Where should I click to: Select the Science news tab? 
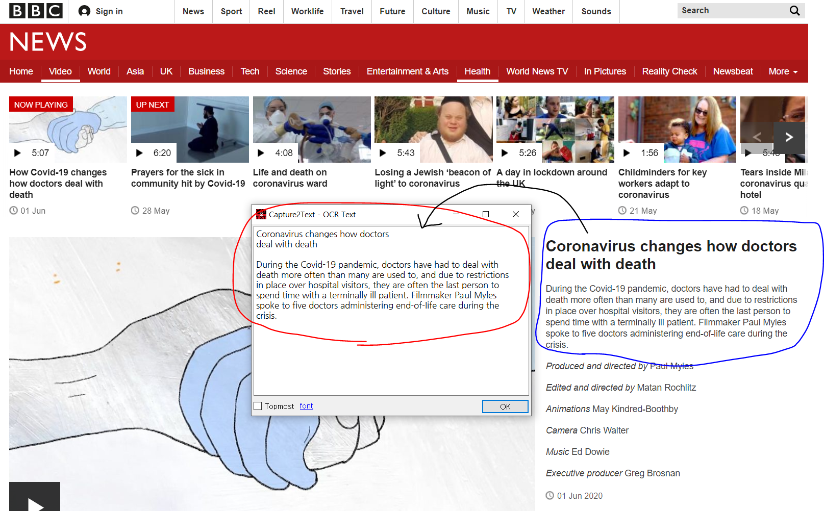(x=291, y=71)
